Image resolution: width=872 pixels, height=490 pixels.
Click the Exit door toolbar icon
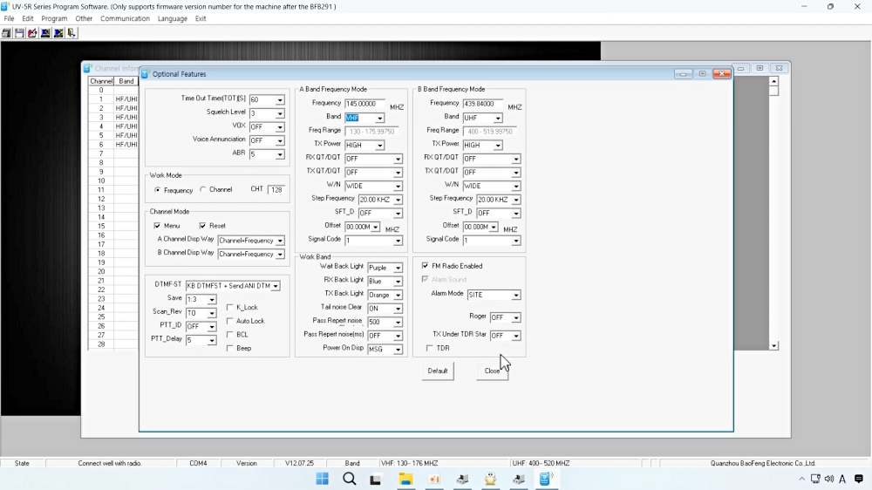72,33
